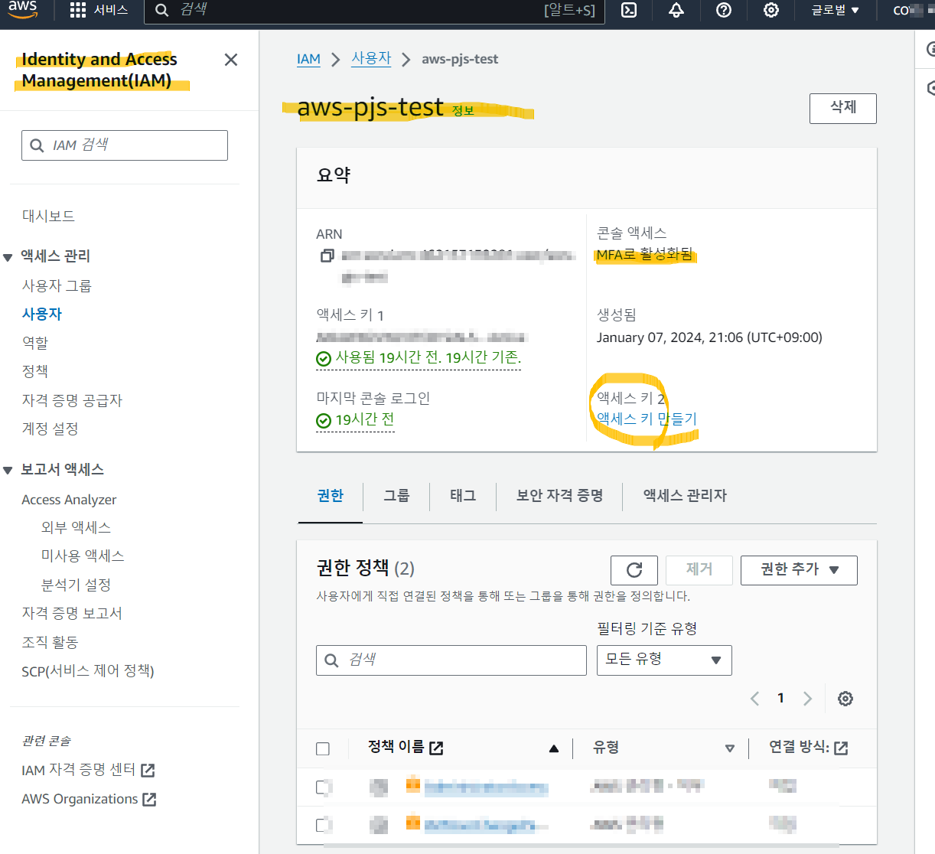
Task: Click the 정보 info link beside username
Action: pyautogui.click(x=463, y=111)
